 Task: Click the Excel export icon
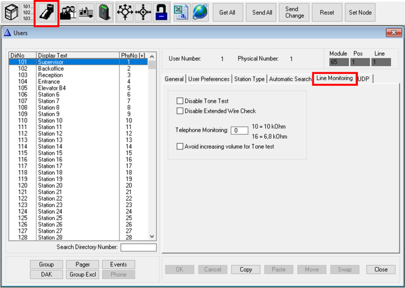182,12
